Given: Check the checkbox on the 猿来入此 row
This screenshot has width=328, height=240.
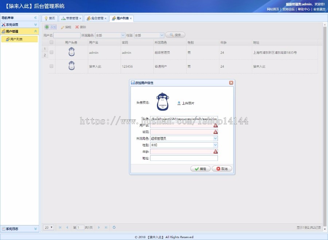Looking at the screenshot, I should tap(51, 66).
